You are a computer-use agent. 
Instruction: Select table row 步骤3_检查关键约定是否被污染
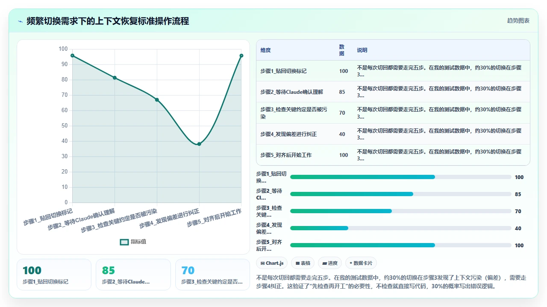(x=393, y=113)
